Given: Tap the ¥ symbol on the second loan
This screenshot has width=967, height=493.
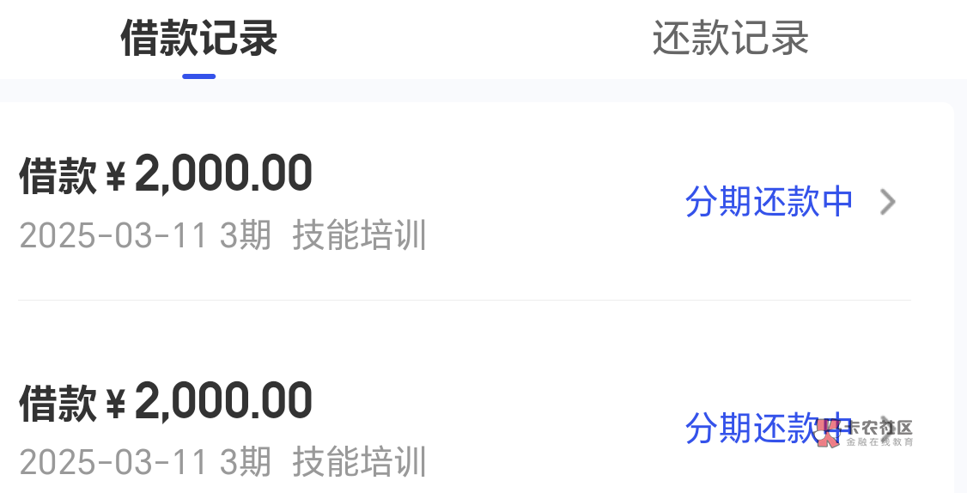Looking at the screenshot, I should (x=116, y=404).
